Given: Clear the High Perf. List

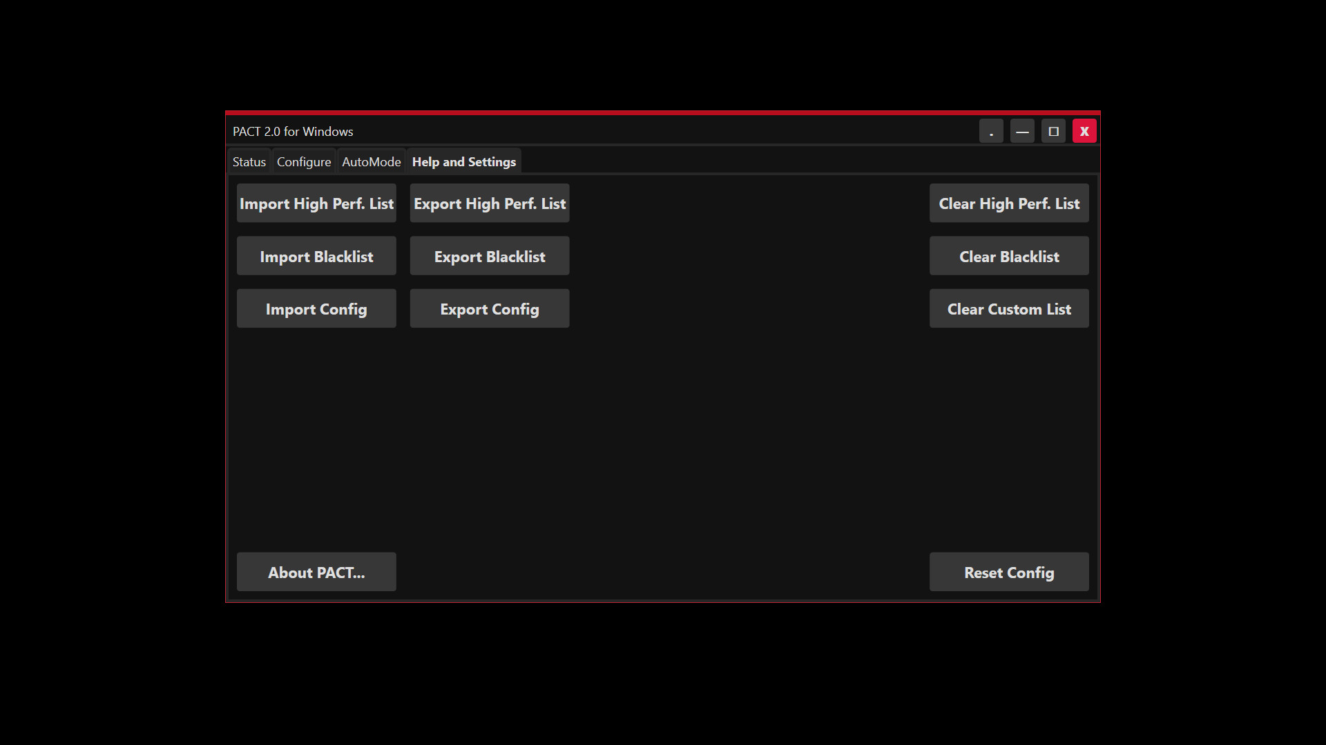Looking at the screenshot, I should (x=1008, y=203).
